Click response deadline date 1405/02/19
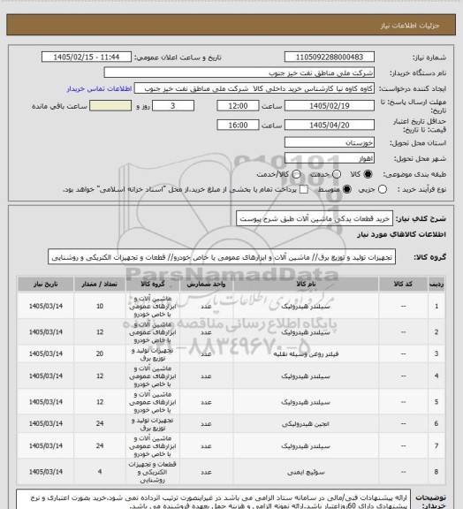The width and height of the screenshot is (463, 509). 330,106
